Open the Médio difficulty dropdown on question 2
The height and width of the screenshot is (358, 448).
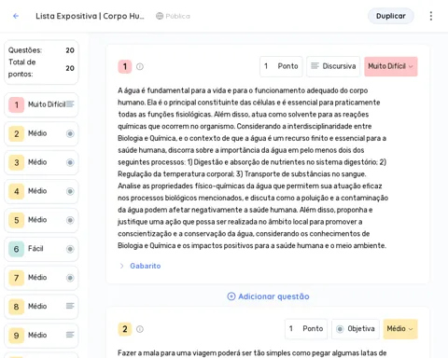400,329
